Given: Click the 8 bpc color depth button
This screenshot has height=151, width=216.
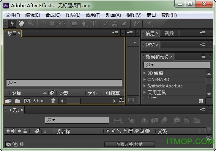Looking at the screenshot, I should 39,101.
